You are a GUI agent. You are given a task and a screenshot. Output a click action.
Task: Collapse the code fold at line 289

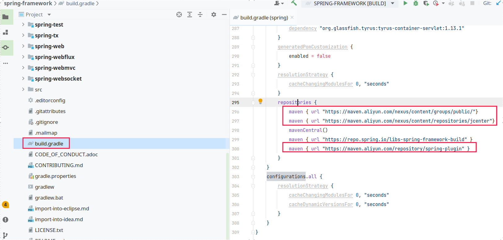pyautogui.click(x=253, y=47)
